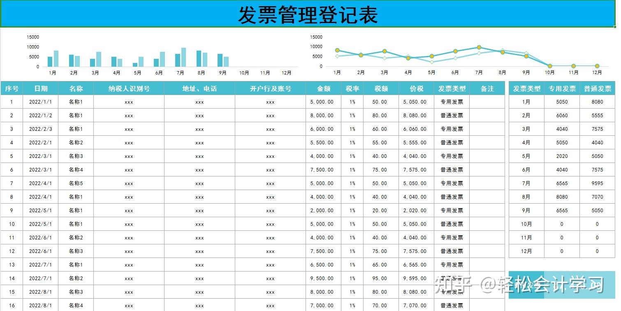
Task: Select the total cell 6,565.00
Action: [416, 265]
